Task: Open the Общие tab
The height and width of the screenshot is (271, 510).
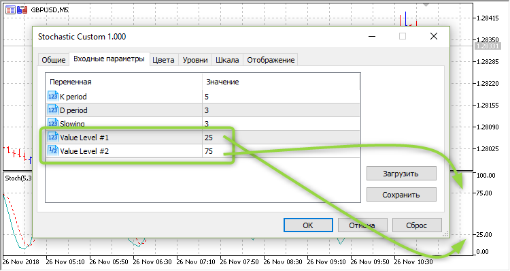Action: (53, 60)
